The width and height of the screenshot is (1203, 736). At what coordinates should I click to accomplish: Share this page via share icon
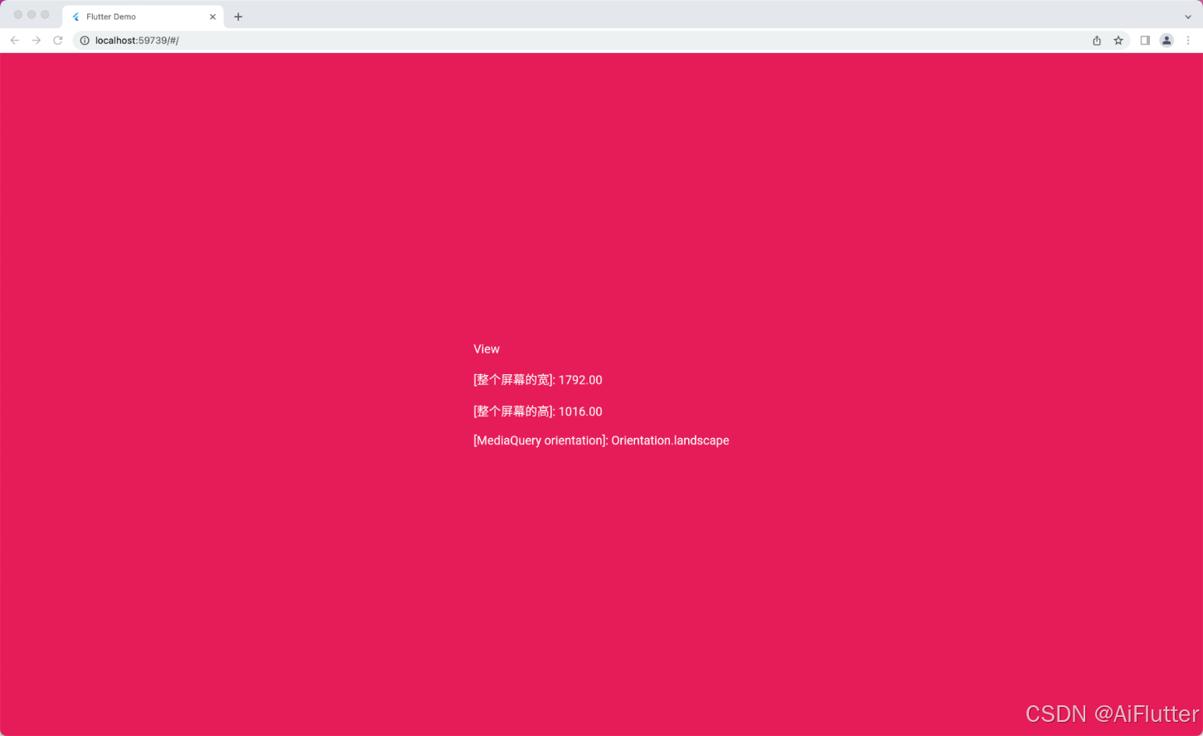[x=1097, y=40]
